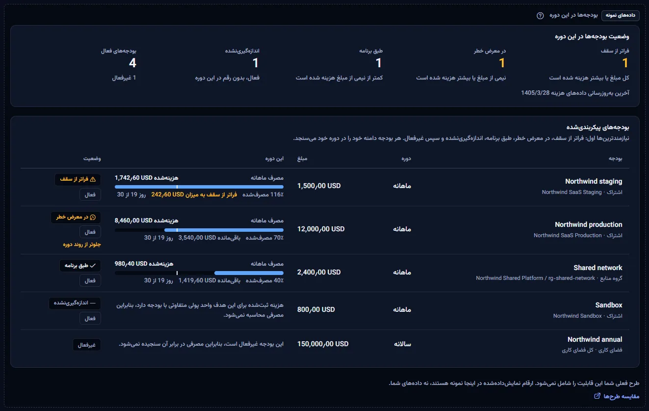Click the مبلغ column header
Image resolution: width=649 pixels, height=411 pixels.
click(303, 159)
